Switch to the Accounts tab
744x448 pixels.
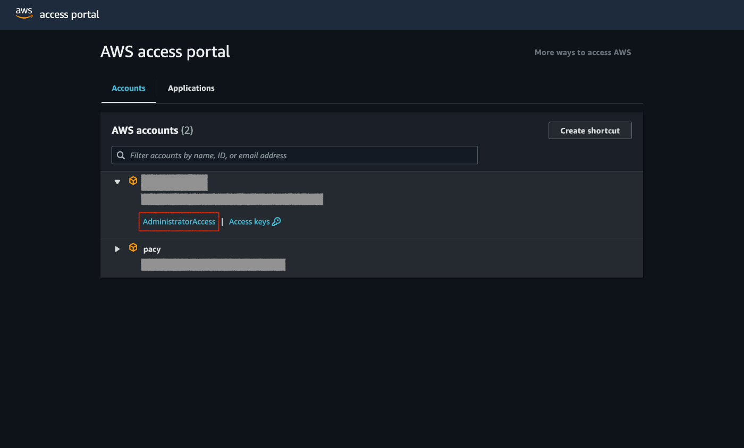point(129,88)
